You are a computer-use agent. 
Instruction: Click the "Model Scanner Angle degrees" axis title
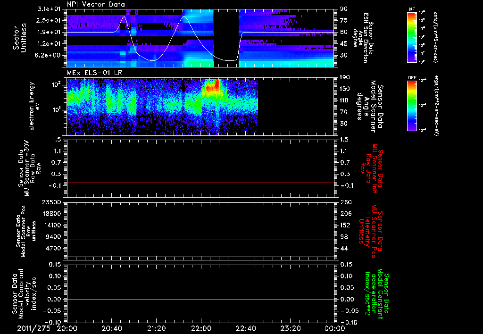pos(370,106)
